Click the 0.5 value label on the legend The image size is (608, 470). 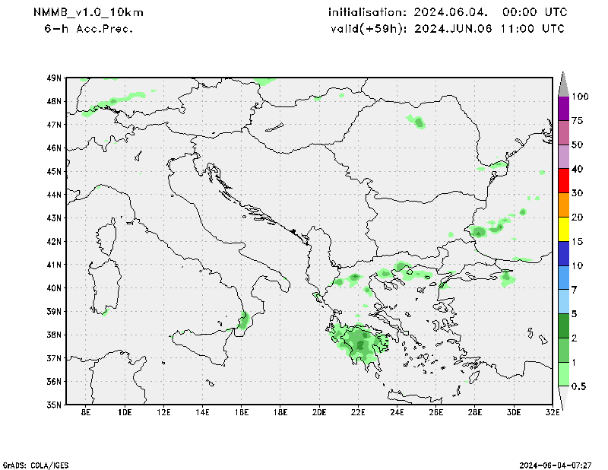[579, 386]
